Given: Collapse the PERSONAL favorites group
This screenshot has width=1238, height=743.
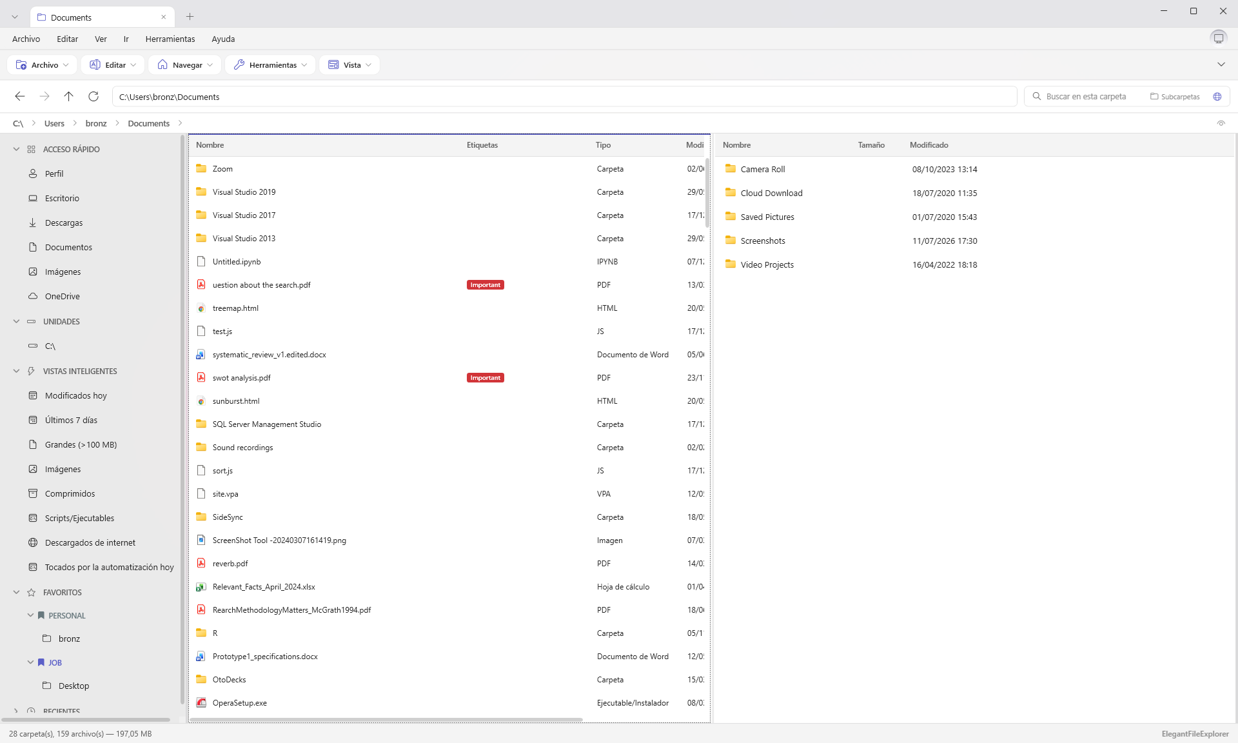Looking at the screenshot, I should tap(30, 615).
